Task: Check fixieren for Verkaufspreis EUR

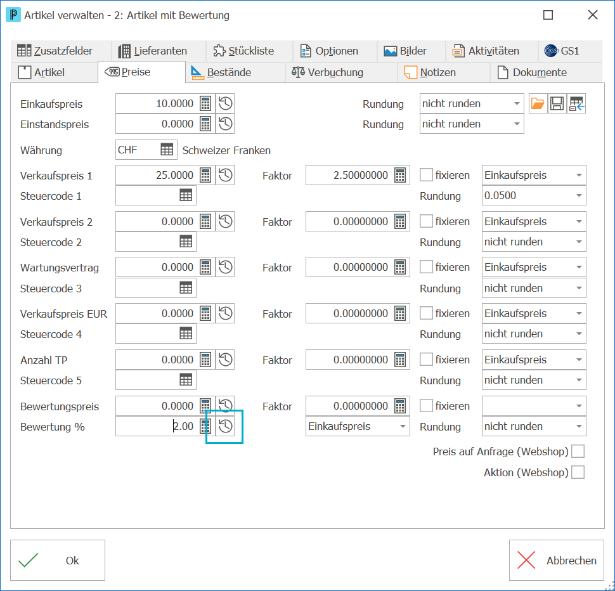Action: pos(426,313)
